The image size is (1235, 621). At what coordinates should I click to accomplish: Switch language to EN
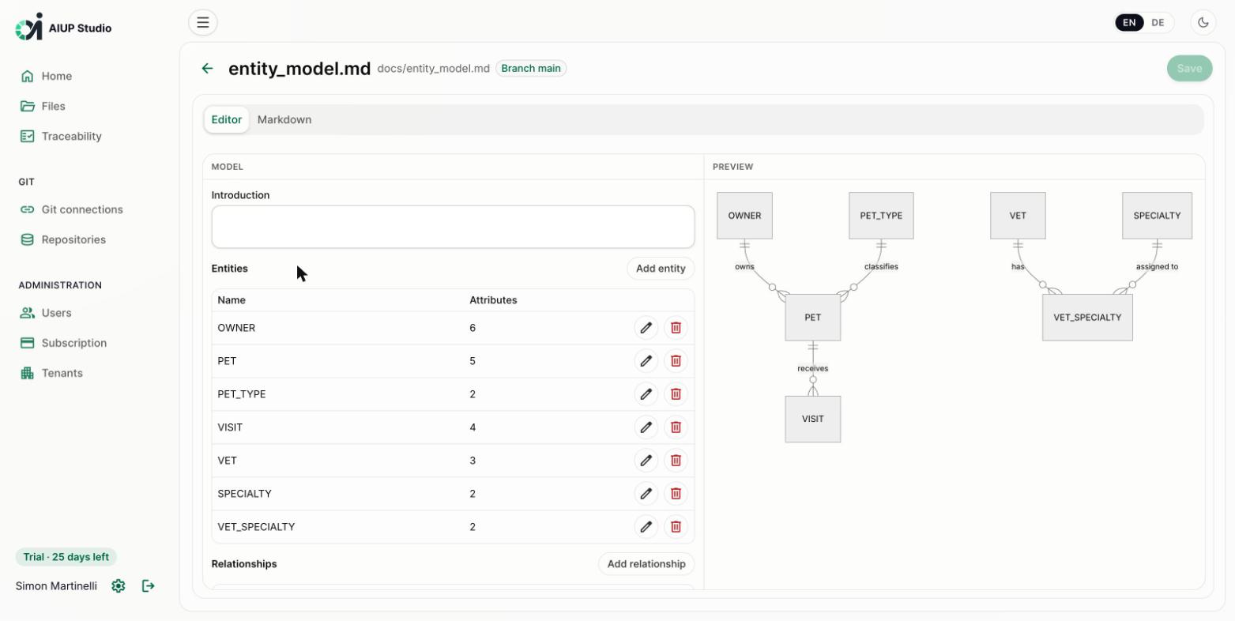1129,23
